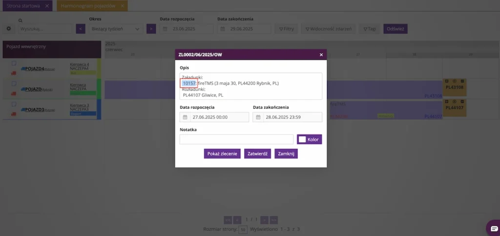The width and height of the screenshot is (500, 236).
Task: Click blue truck icon before POJAZD4
Action: 23,68
